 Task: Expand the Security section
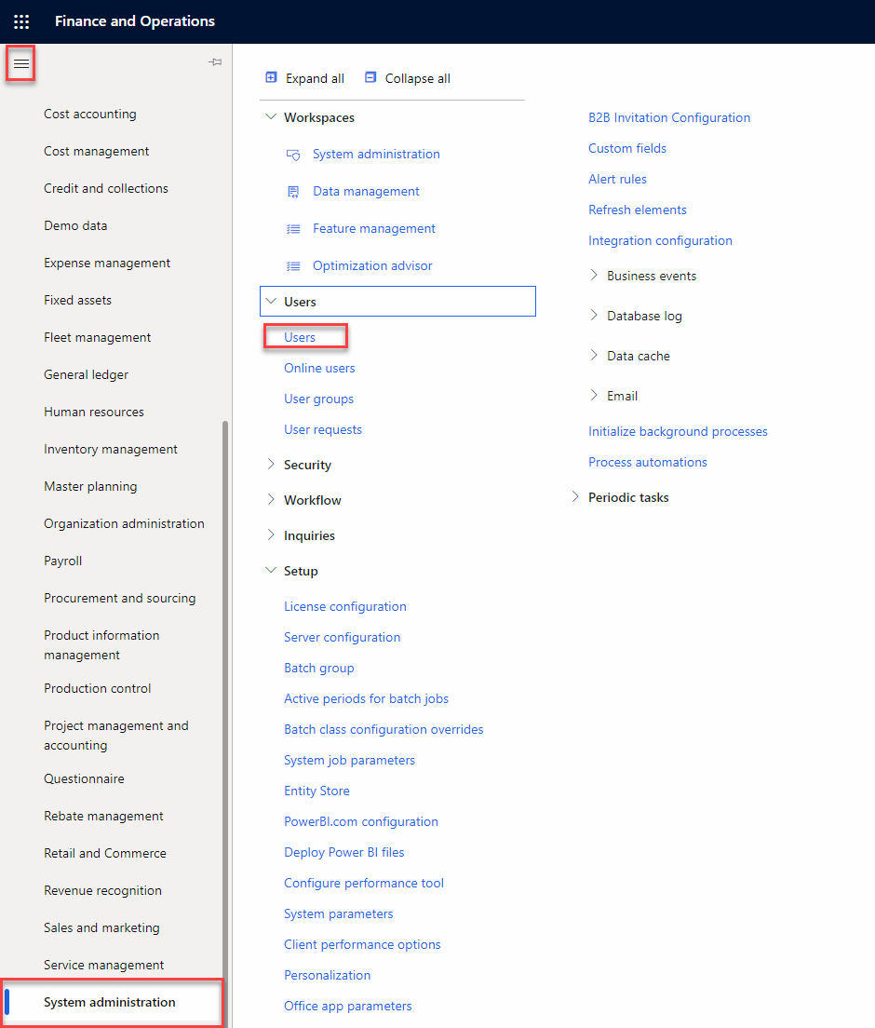click(271, 465)
